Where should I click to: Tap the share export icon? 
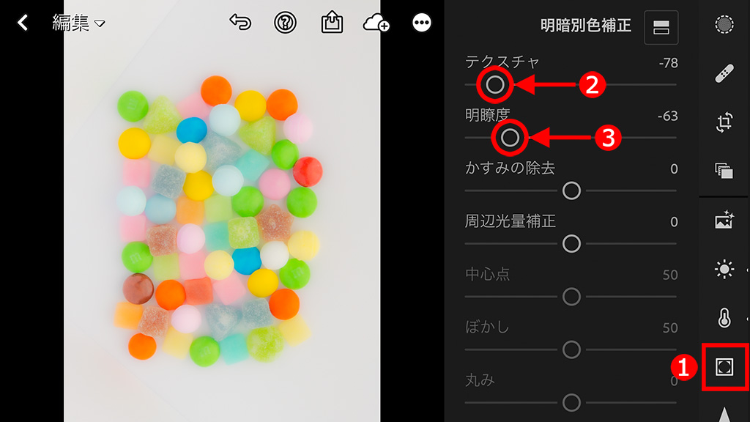click(x=332, y=22)
